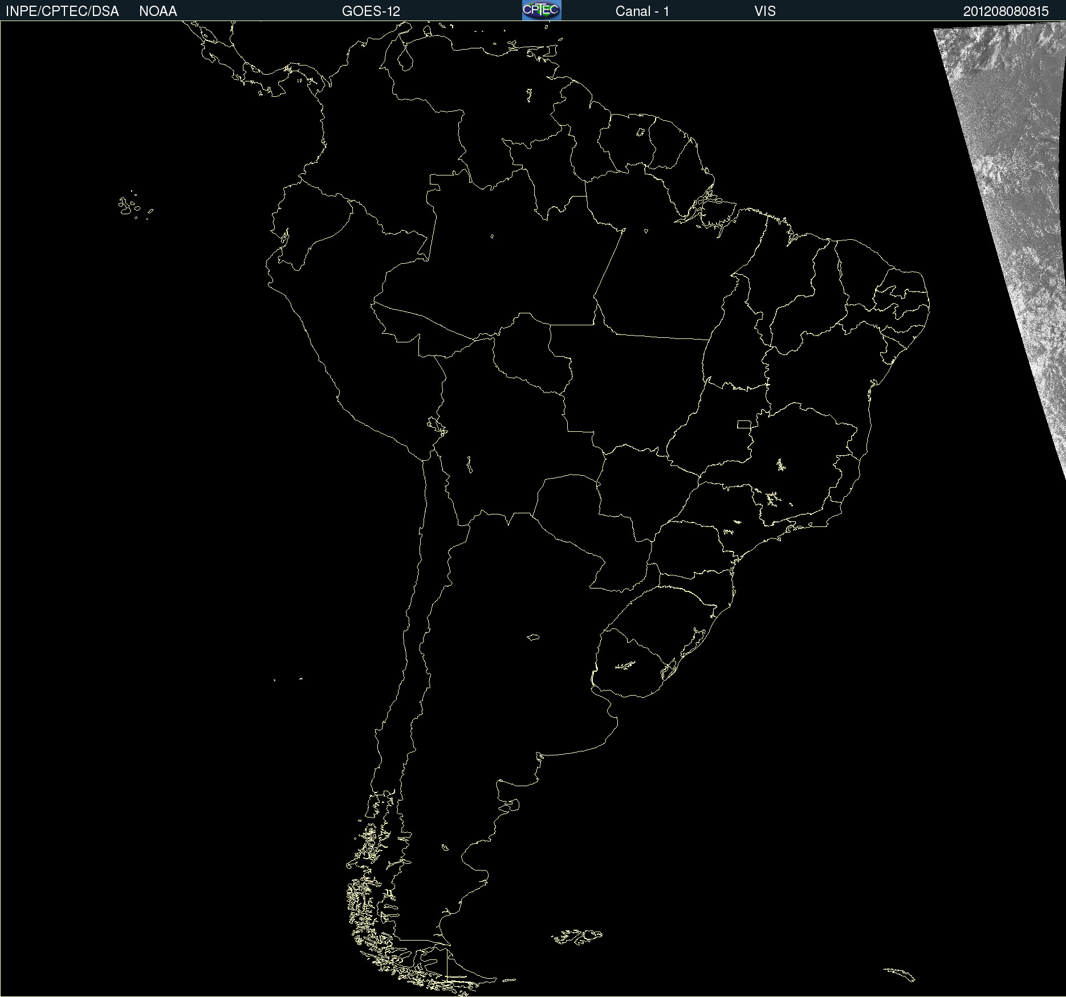Click the CPTEC logo in header
Image resolution: width=1066 pixels, height=997 pixels.
tap(542, 10)
